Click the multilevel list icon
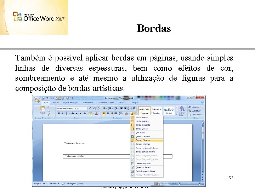Image resolution: width=255 pixels, height=191 pixels. click(116, 108)
